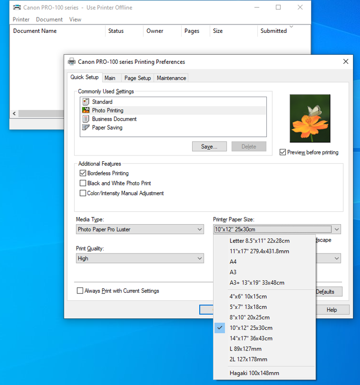This screenshot has height=385, width=360.
Task: Click print queue scroll left arrow
Action: click(14, 114)
